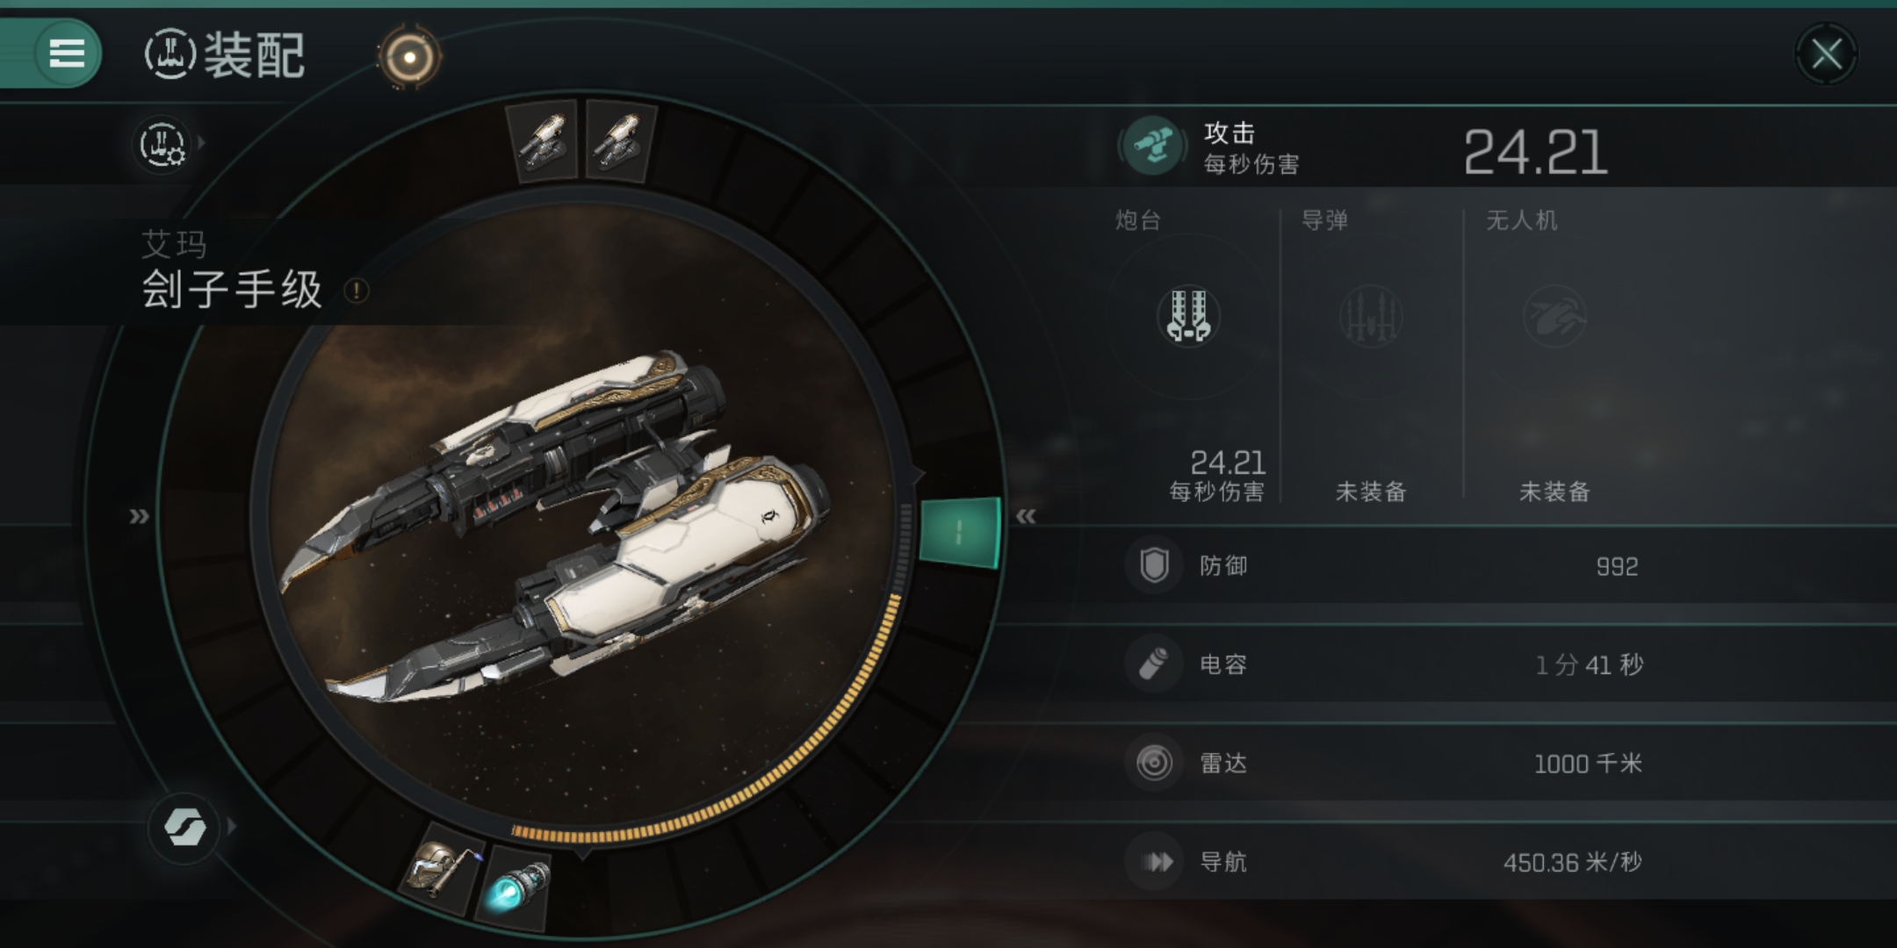Click the ship swap icon at bottom left
The image size is (1897, 948).
pyautogui.click(x=184, y=826)
